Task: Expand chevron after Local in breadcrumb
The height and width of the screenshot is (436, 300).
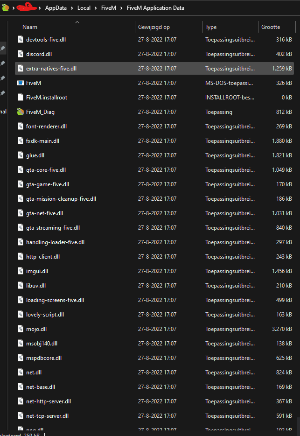Action: (96, 8)
